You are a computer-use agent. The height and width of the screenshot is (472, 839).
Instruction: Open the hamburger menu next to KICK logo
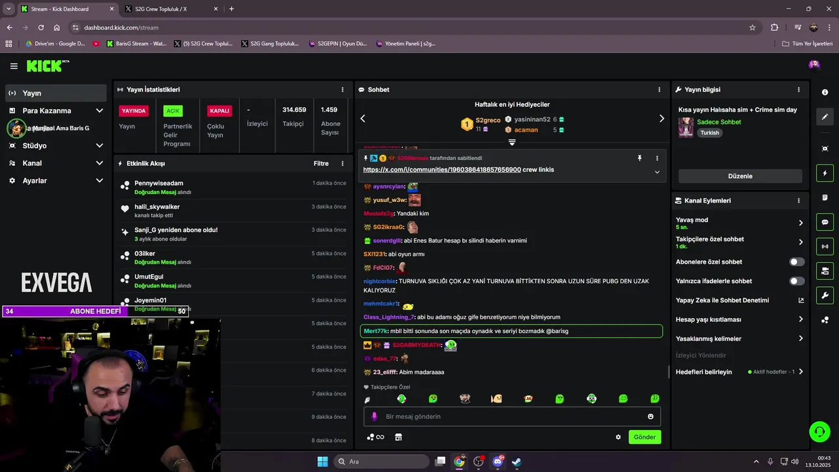click(14, 66)
